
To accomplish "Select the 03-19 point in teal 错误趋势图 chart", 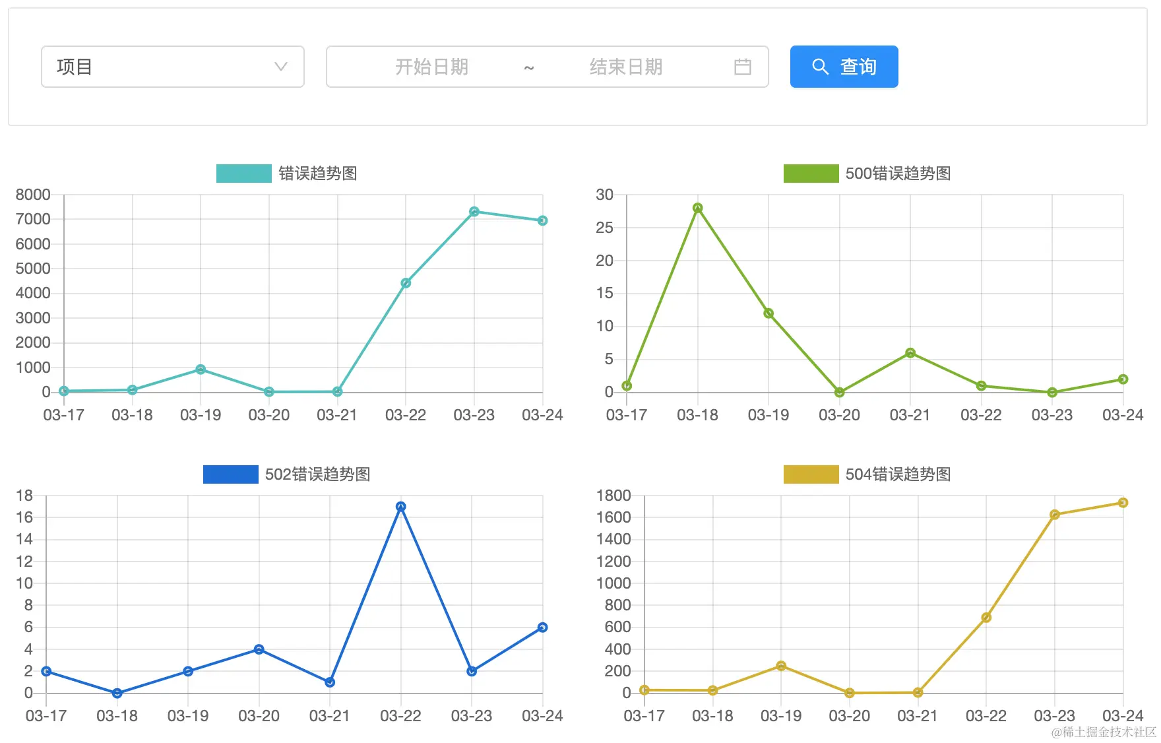I will tap(201, 370).
